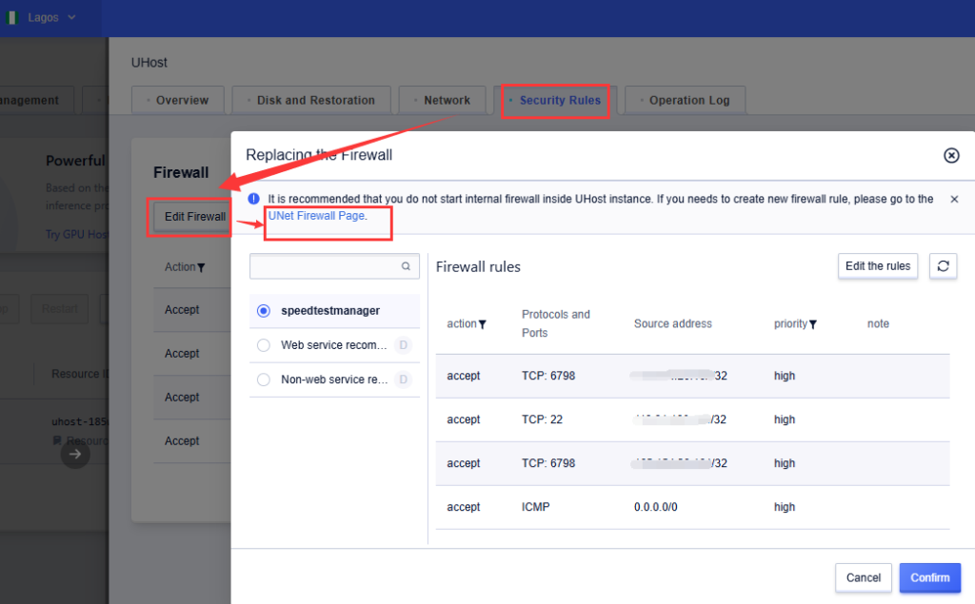Close the Replacing the Firewall dialog
This screenshot has width=975, height=604.
(x=951, y=155)
